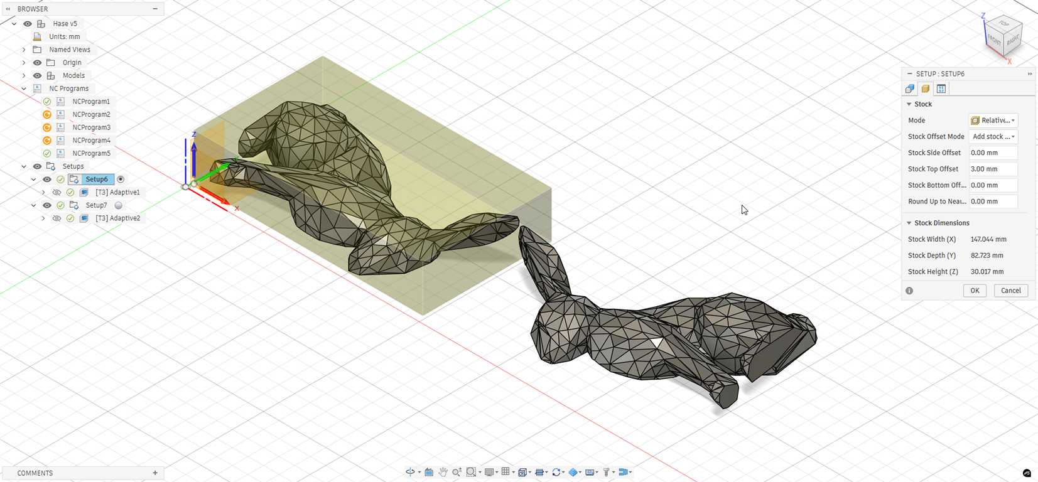Image resolution: width=1038 pixels, height=482 pixels.
Task: Click the Stock Side Offset field
Action: coord(993,153)
